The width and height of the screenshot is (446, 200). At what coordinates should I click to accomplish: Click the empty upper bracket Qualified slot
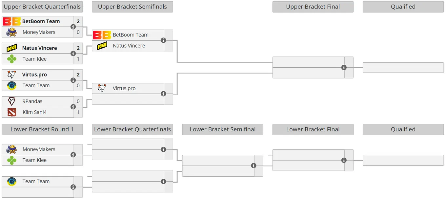pyautogui.click(x=403, y=67)
